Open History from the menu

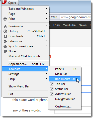[x=25, y=31]
